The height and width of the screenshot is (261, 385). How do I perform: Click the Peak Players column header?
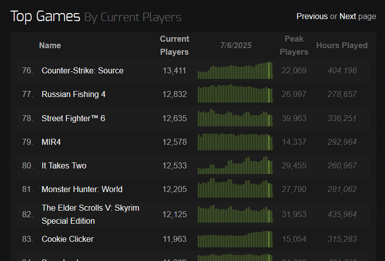click(x=294, y=45)
